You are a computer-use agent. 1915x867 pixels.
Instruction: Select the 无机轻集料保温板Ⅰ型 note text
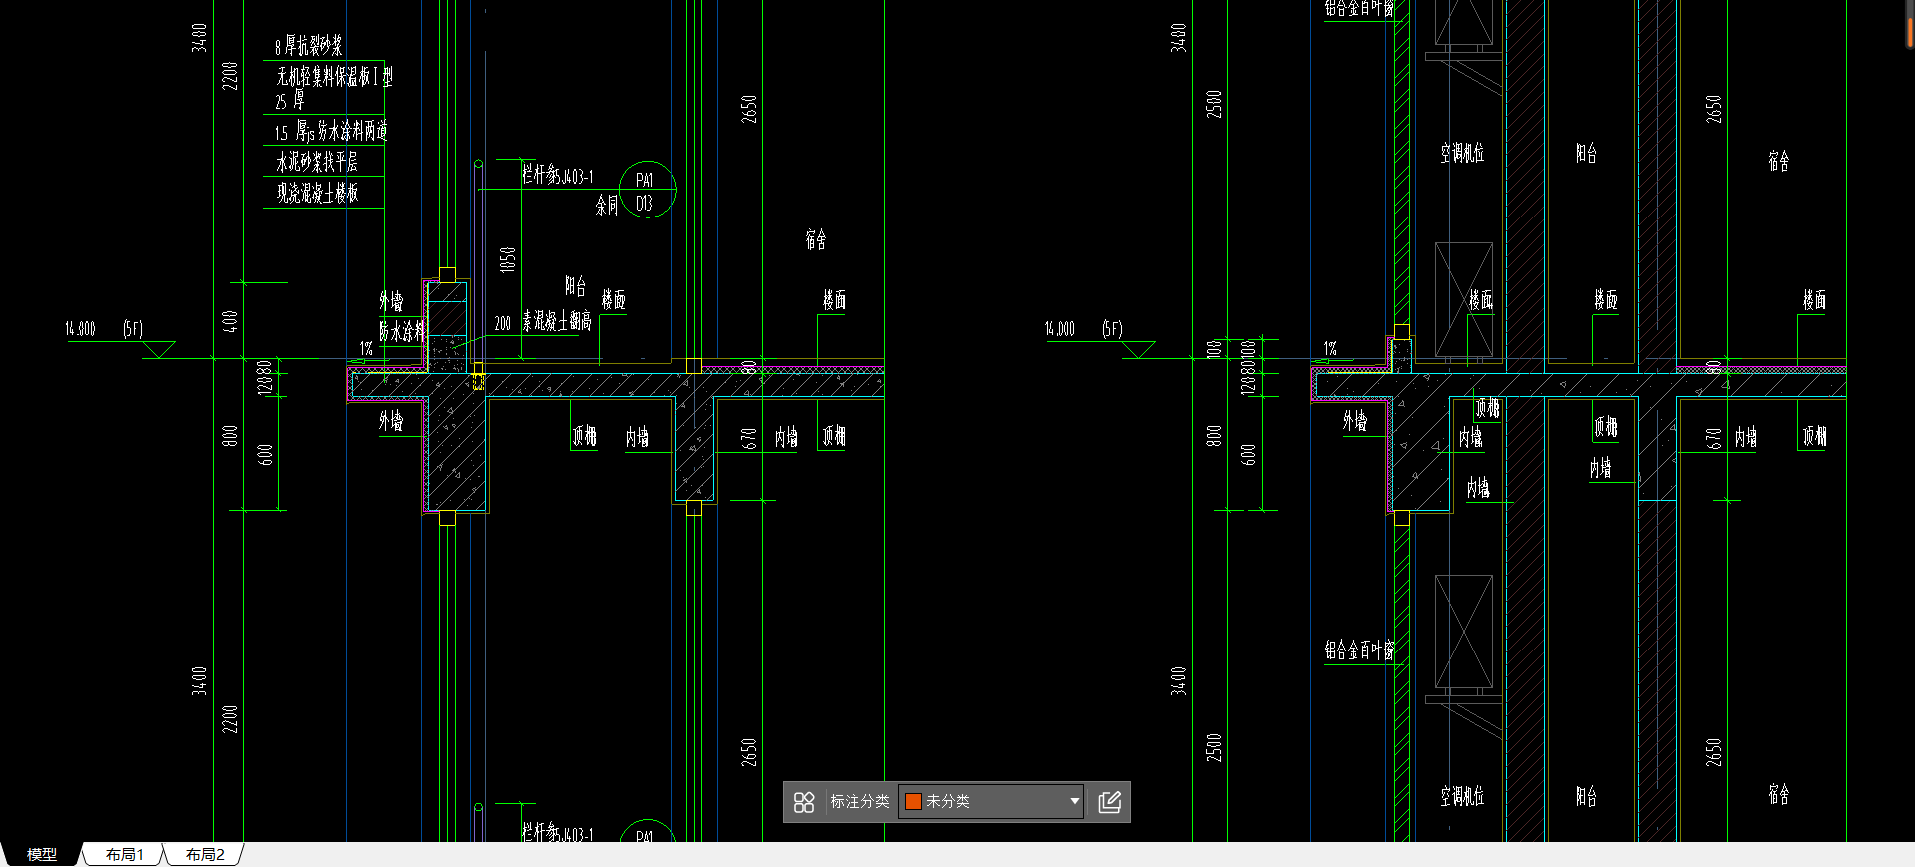pyautogui.click(x=334, y=76)
